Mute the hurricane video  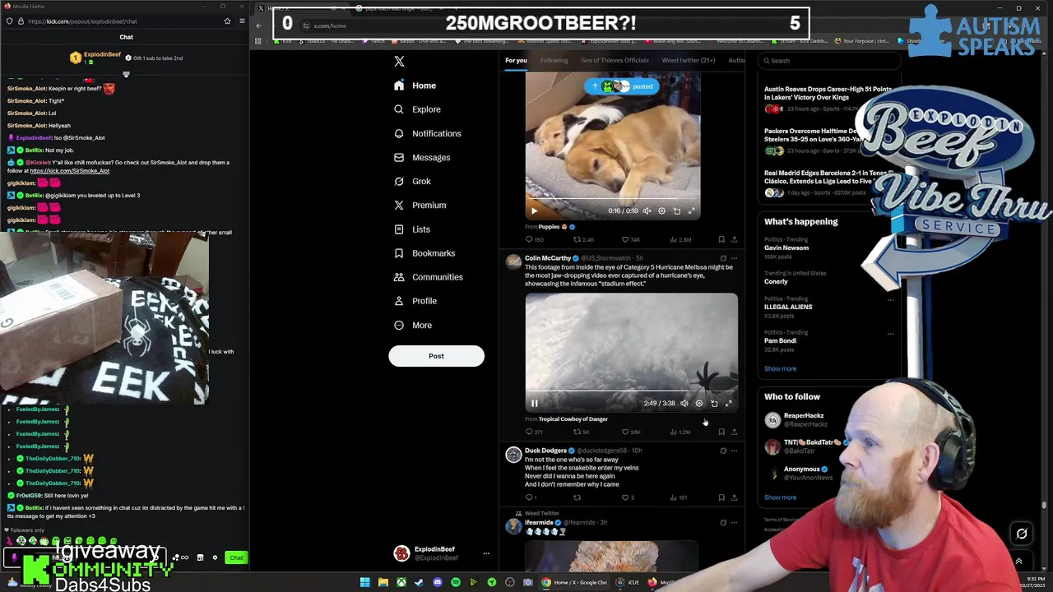pos(684,403)
